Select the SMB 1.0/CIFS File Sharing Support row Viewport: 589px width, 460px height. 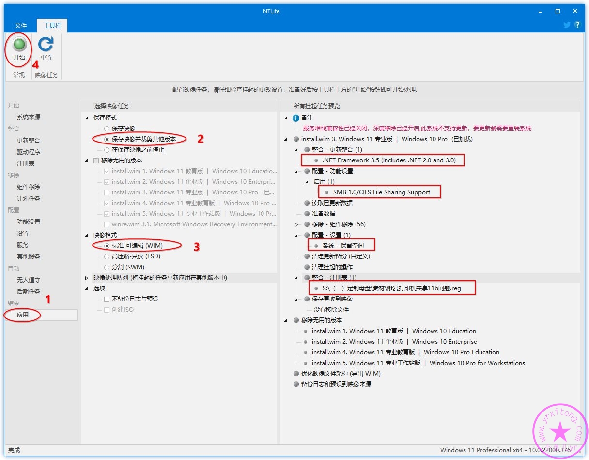(382, 192)
